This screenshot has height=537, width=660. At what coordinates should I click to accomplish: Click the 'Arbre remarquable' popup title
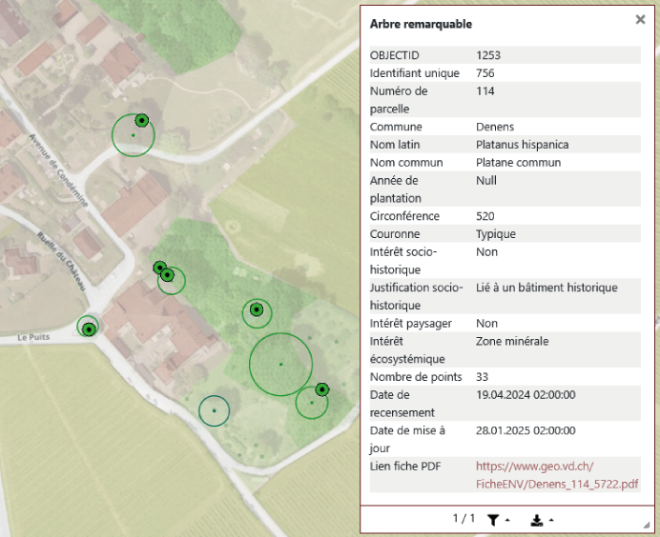(421, 24)
